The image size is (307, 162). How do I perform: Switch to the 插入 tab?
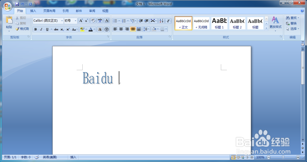pyautogui.click(x=33, y=11)
